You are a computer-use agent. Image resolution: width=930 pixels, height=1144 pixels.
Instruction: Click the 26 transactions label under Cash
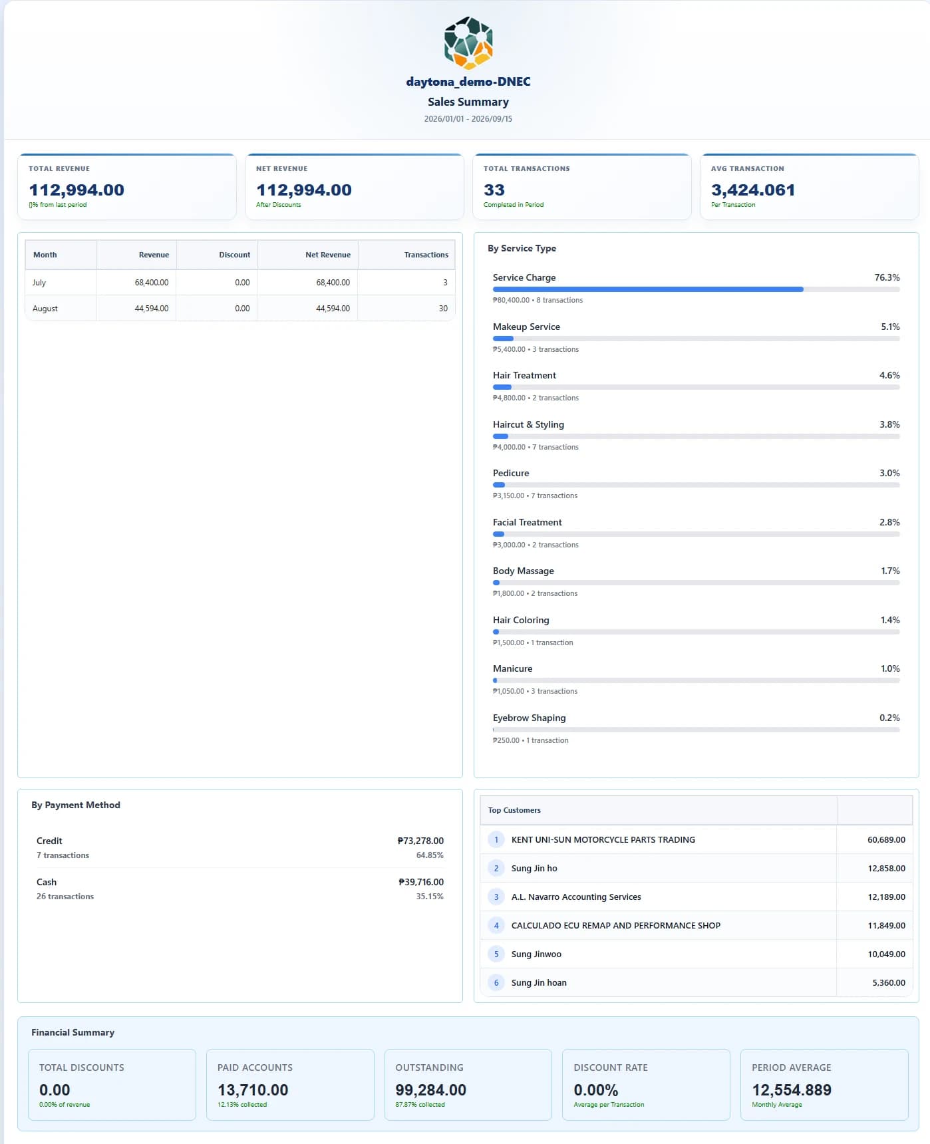coord(65,897)
